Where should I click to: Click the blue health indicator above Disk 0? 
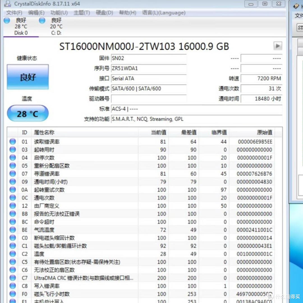6,20
